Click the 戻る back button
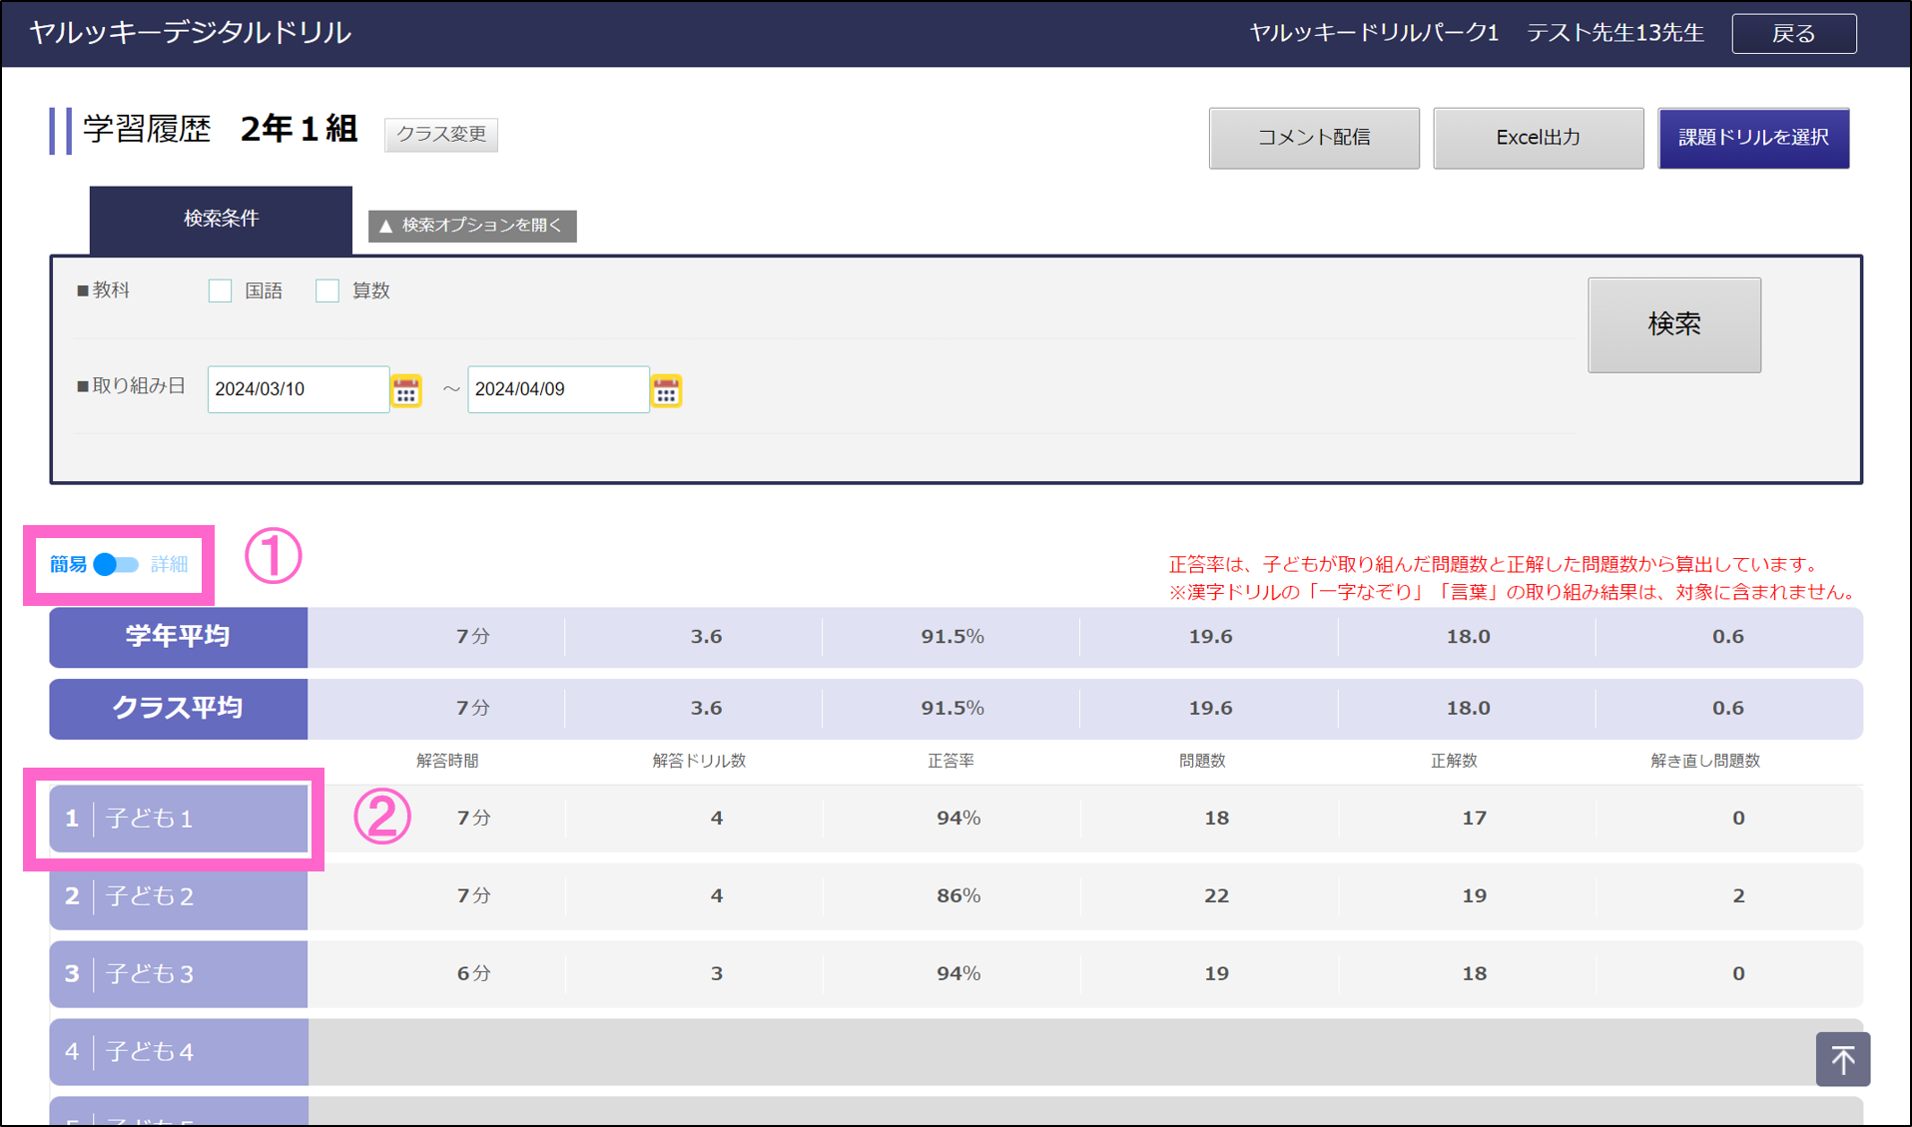This screenshot has height=1127, width=1912. (x=1793, y=33)
